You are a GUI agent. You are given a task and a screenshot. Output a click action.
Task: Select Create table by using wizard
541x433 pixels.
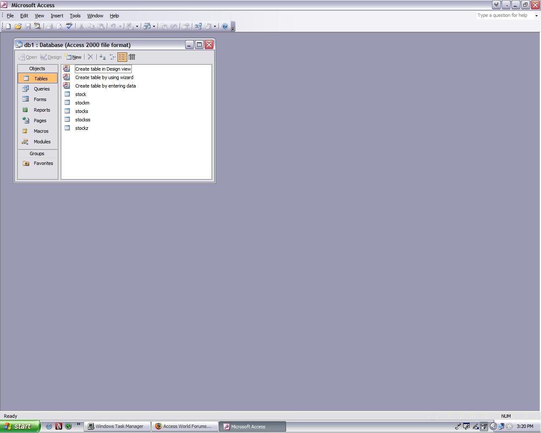[104, 77]
